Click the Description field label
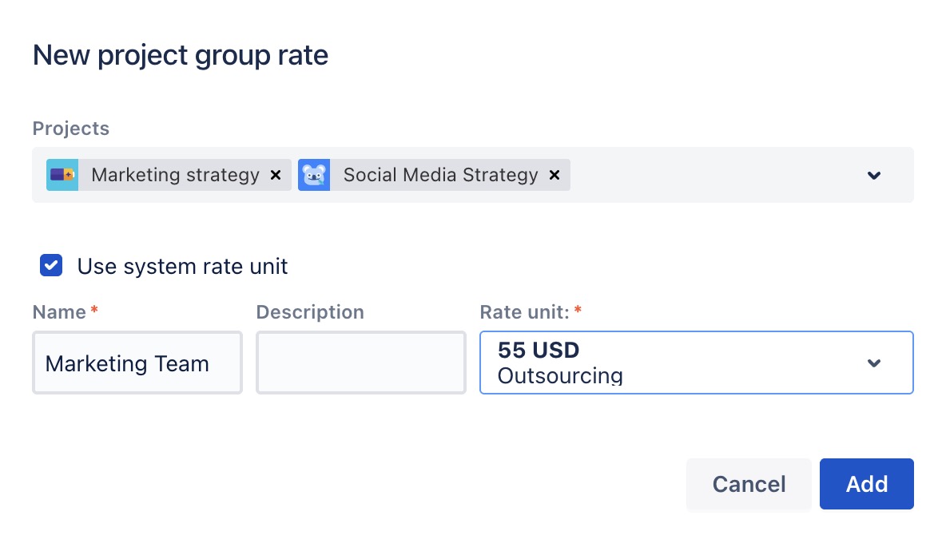The height and width of the screenshot is (543, 946). 310,312
